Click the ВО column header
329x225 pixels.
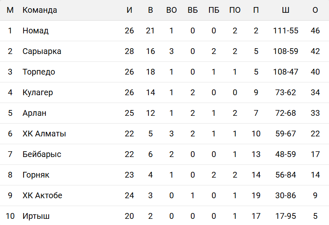click(x=172, y=10)
